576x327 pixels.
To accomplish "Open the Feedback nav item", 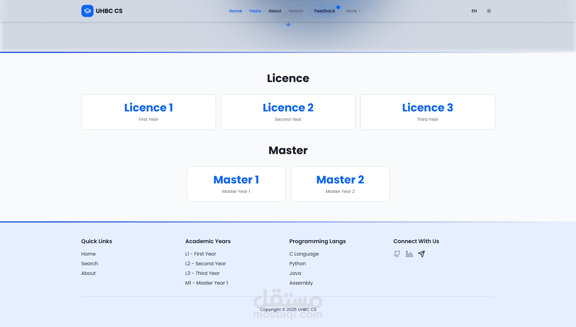I will pos(325,11).
